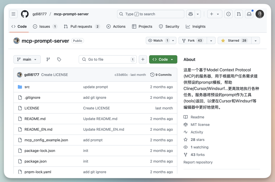This screenshot has width=275, height=182.
Task: Open Copilot chat icon
Action: tap(191, 14)
